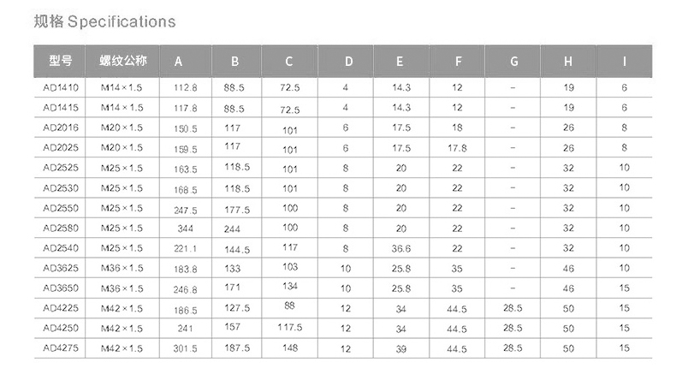Select the AD2016 row label
Screen dimensions: 676x374
(x=61, y=128)
